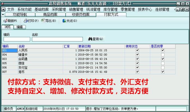
Task: Expand the tab list arrow left of 功能导航
Action: tap(3, 15)
